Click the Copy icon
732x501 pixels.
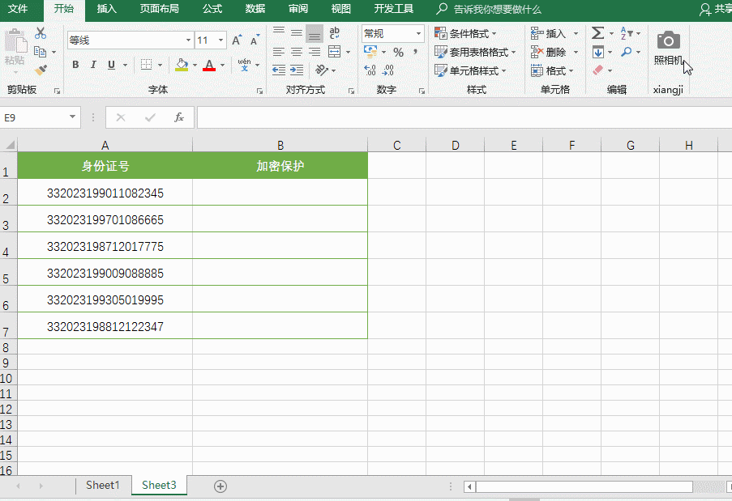(41, 52)
